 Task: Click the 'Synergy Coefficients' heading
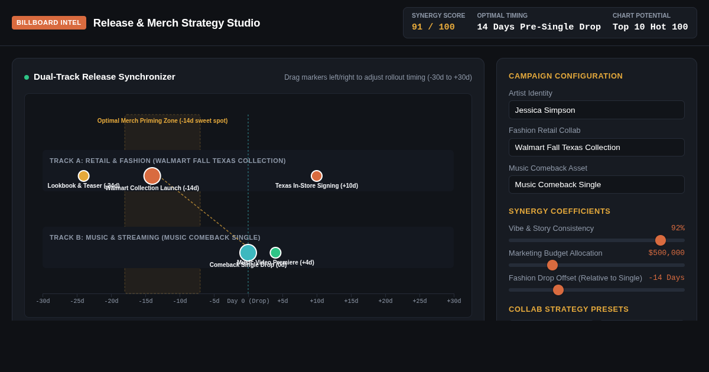point(560,211)
